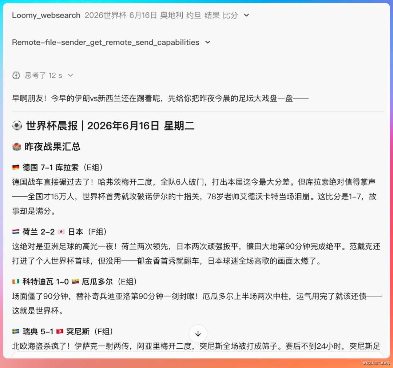Screen dimensions: 393x368
Task: Click the Ivory Coast flag before 科特迪瓦
Action: tap(16, 282)
